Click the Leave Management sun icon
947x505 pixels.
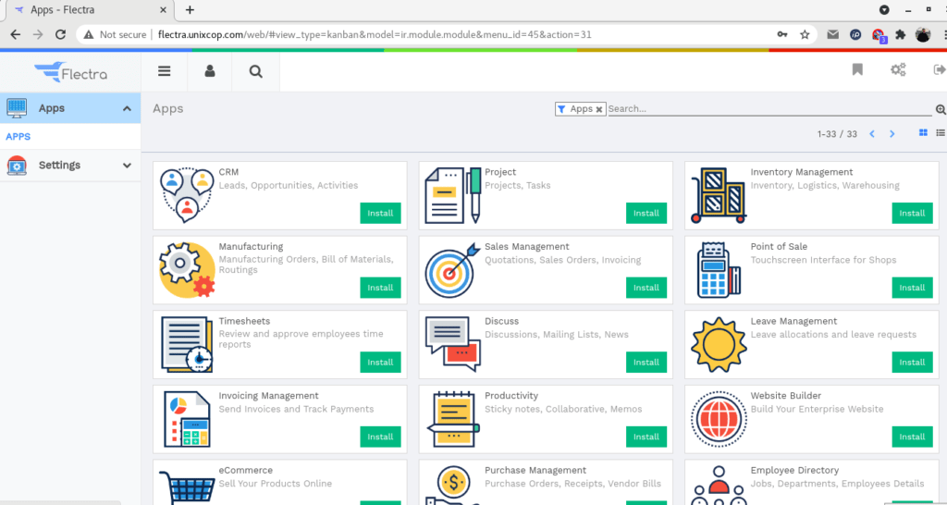[719, 344]
